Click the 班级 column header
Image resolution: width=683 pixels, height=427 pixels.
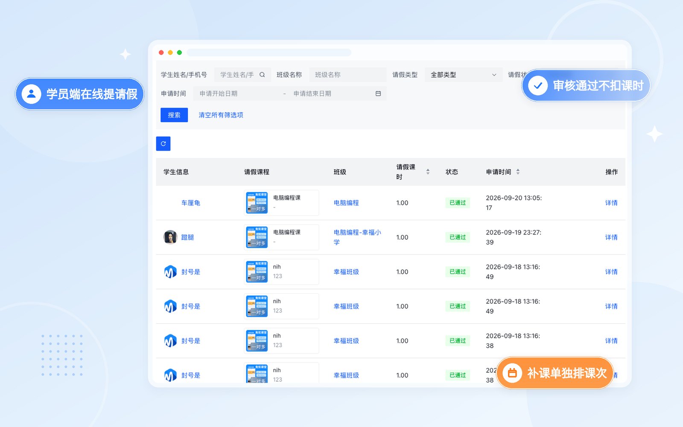[x=340, y=172]
